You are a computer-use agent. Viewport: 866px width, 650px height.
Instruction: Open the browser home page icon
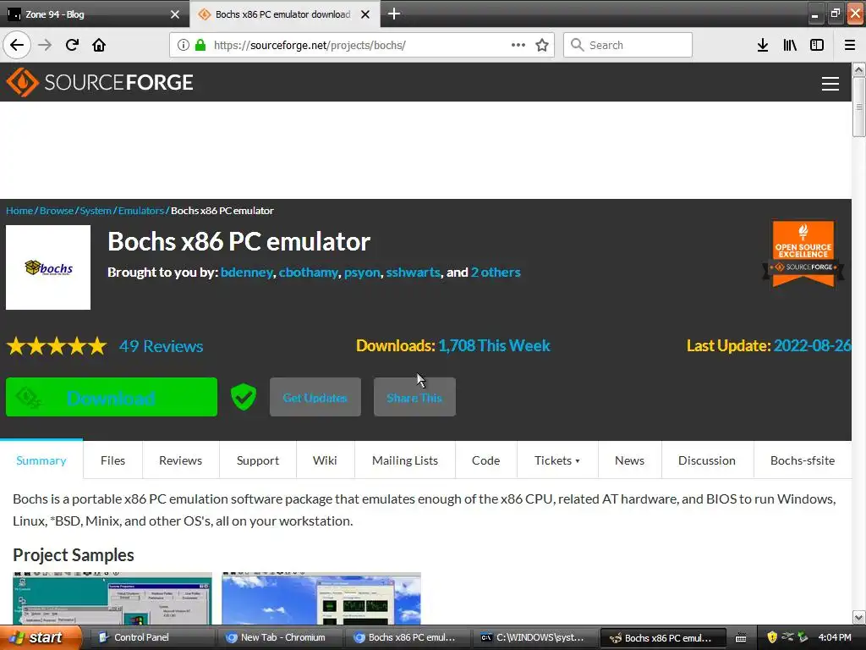(x=99, y=45)
